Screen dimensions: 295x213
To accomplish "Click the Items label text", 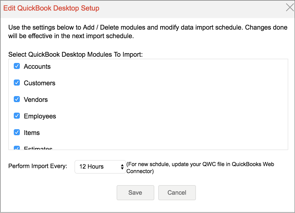I will [32, 133].
